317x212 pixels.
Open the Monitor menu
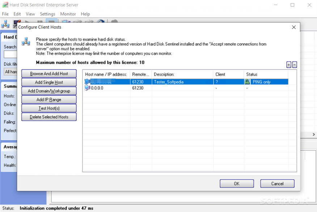[68, 14]
